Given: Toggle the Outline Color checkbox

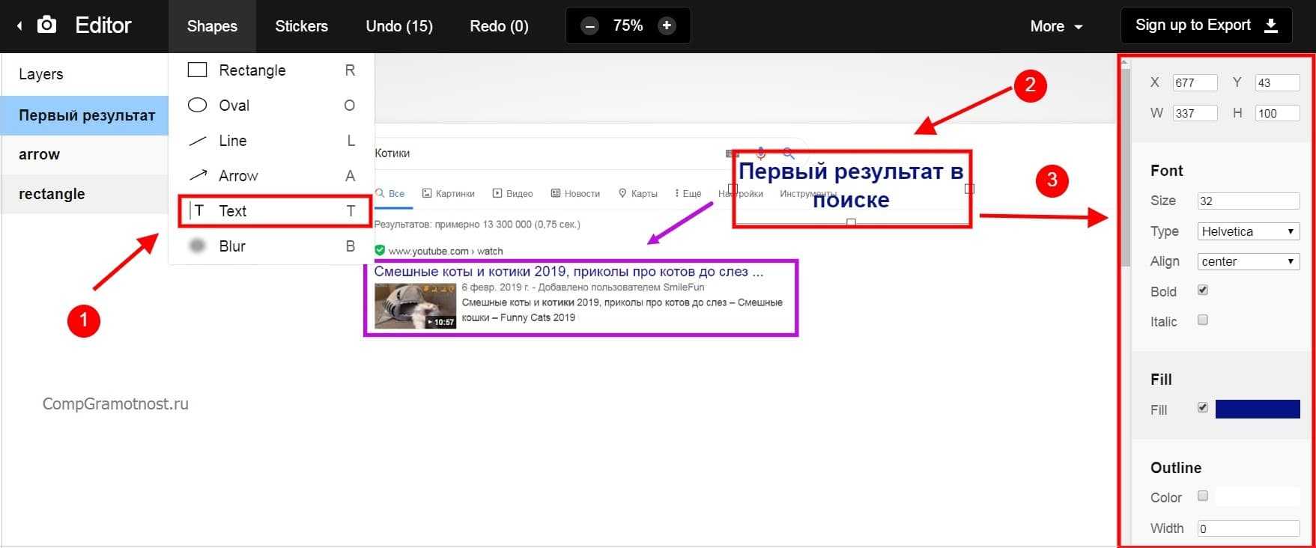Looking at the screenshot, I should pyautogui.click(x=1203, y=496).
